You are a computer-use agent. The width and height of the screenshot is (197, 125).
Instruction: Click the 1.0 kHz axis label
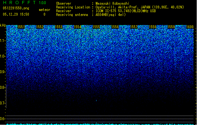[3, 56]
